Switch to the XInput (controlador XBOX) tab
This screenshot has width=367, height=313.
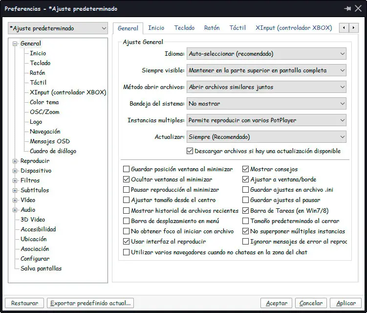(293, 28)
